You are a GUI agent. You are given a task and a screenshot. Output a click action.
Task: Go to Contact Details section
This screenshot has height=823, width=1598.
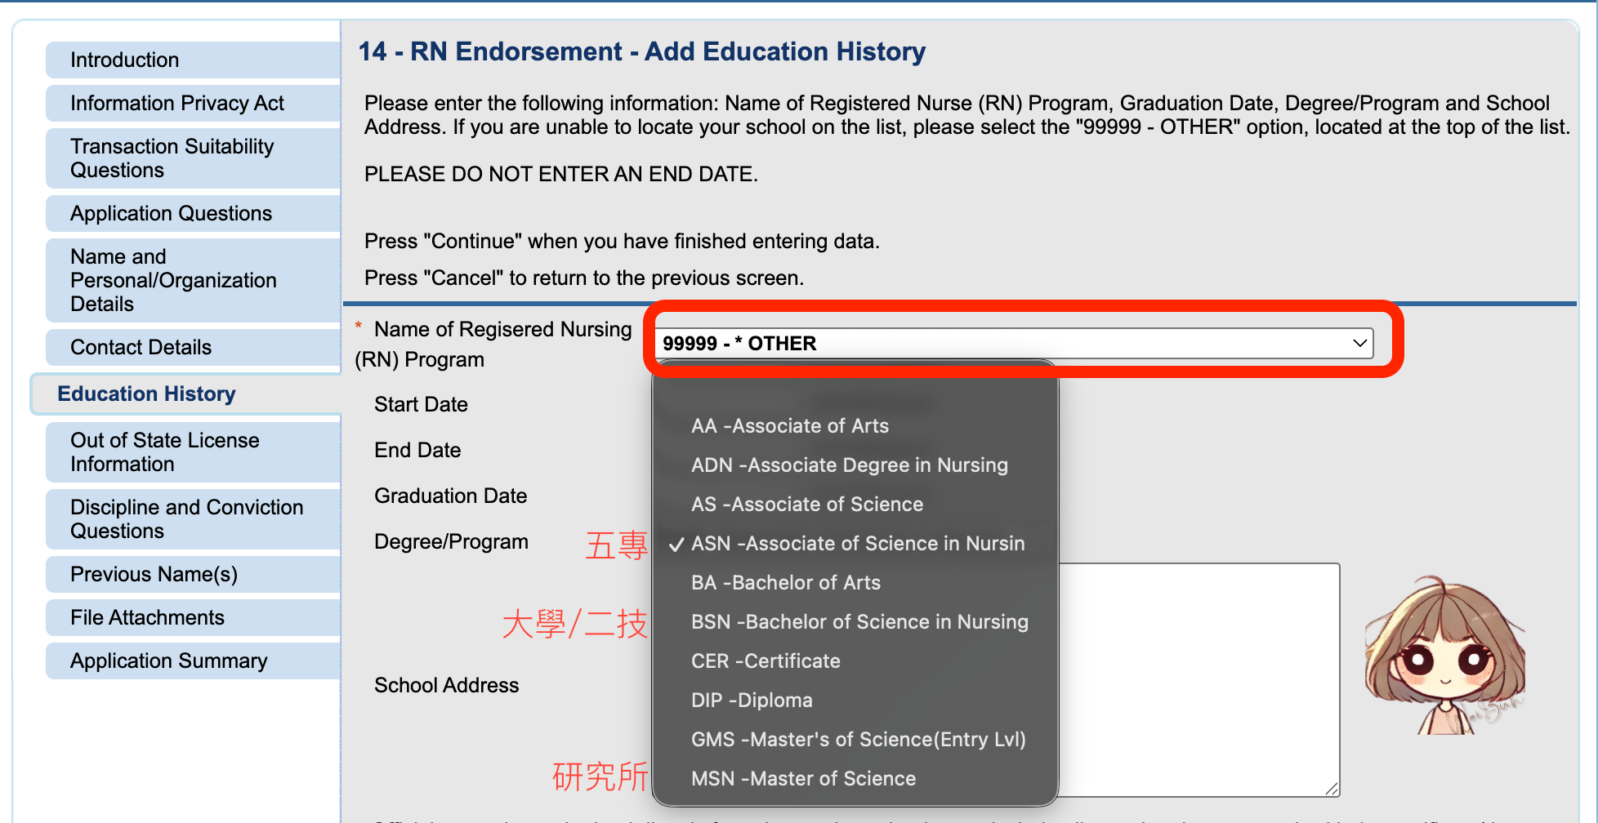click(194, 347)
